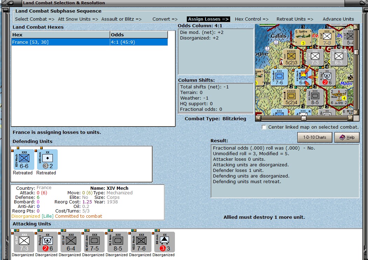Click 'France is assigning losses to units.' message
The image size is (368, 260).
pyautogui.click(x=57, y=132)
